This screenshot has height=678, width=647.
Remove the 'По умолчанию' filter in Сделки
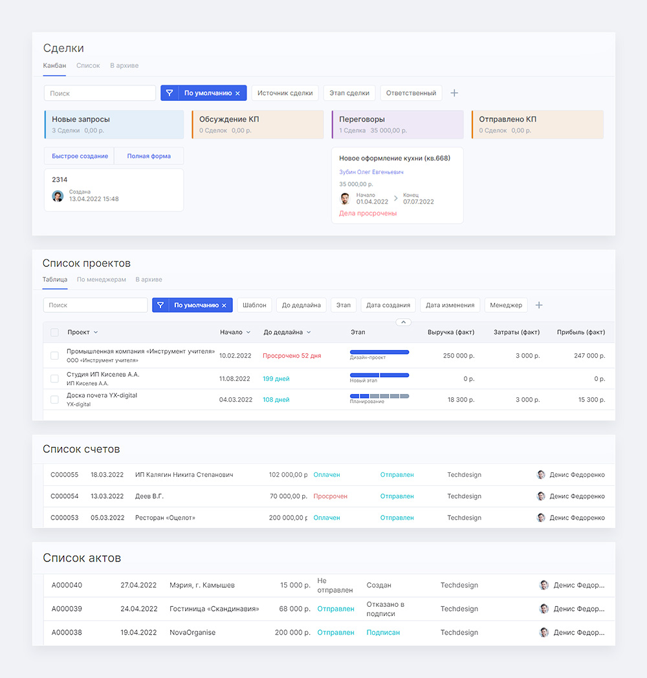coord(237,93)
